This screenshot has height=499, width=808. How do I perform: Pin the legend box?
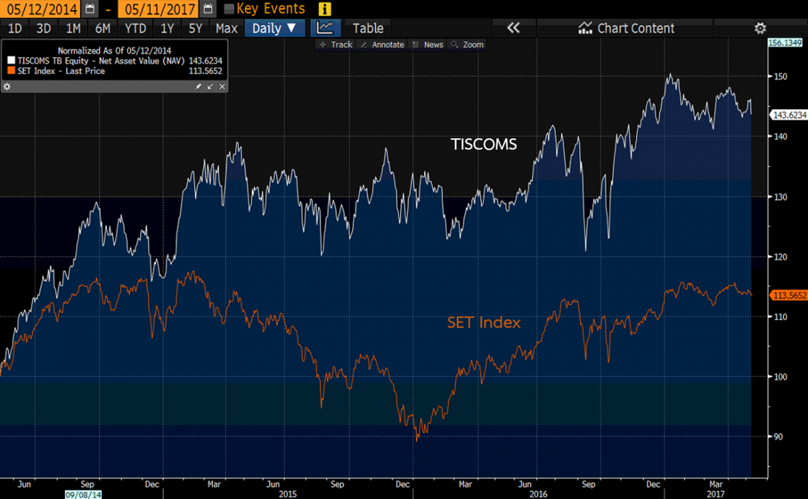(198, 87)
